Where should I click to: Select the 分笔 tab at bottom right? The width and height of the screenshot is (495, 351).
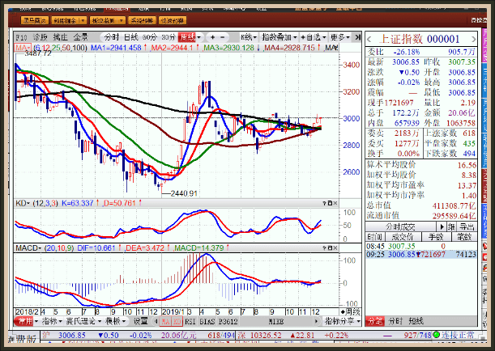coord(374,321)
